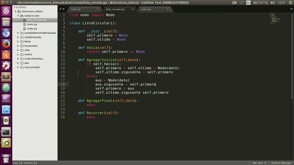
Task: Change the Python (Django) syntax selector
Action: [x=281, y=163]
